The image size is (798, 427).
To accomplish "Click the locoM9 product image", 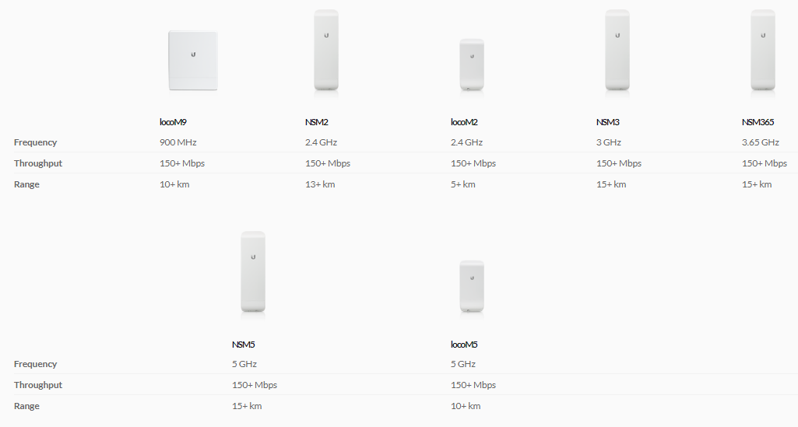I will tap(193, 61).
